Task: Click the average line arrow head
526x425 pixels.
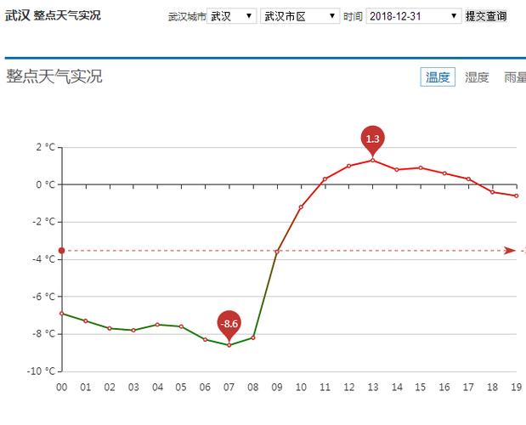Action: pyautogui.click(x=510, y=251)
